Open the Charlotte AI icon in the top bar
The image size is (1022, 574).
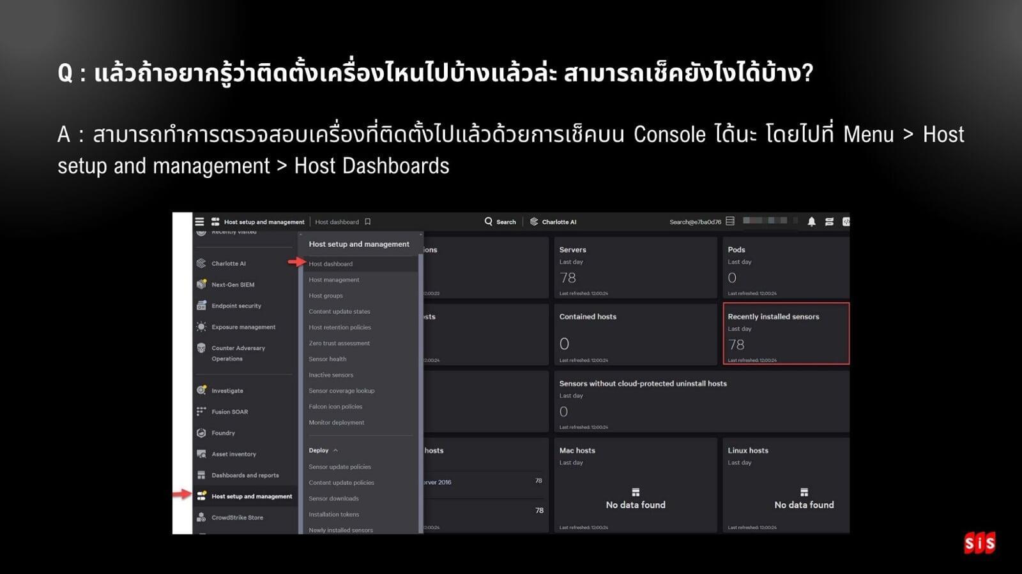pos(534,222)
